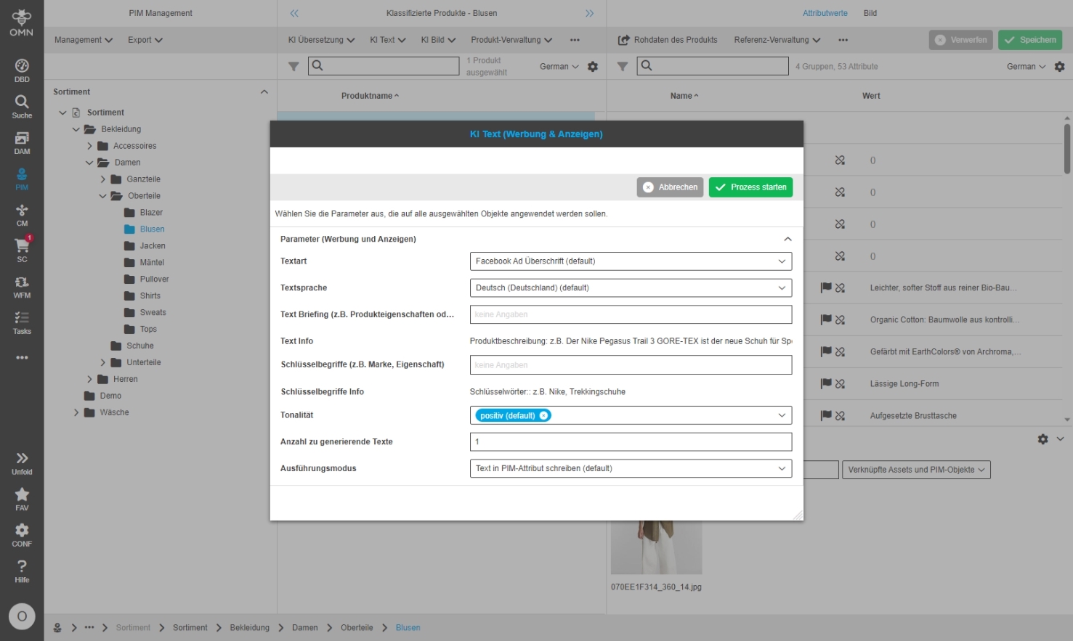Open Verknüpfte Assets und PIM-Objekte dropdown
The height and width of the screenshot is (641, 1073).
[x=916, y=470]
